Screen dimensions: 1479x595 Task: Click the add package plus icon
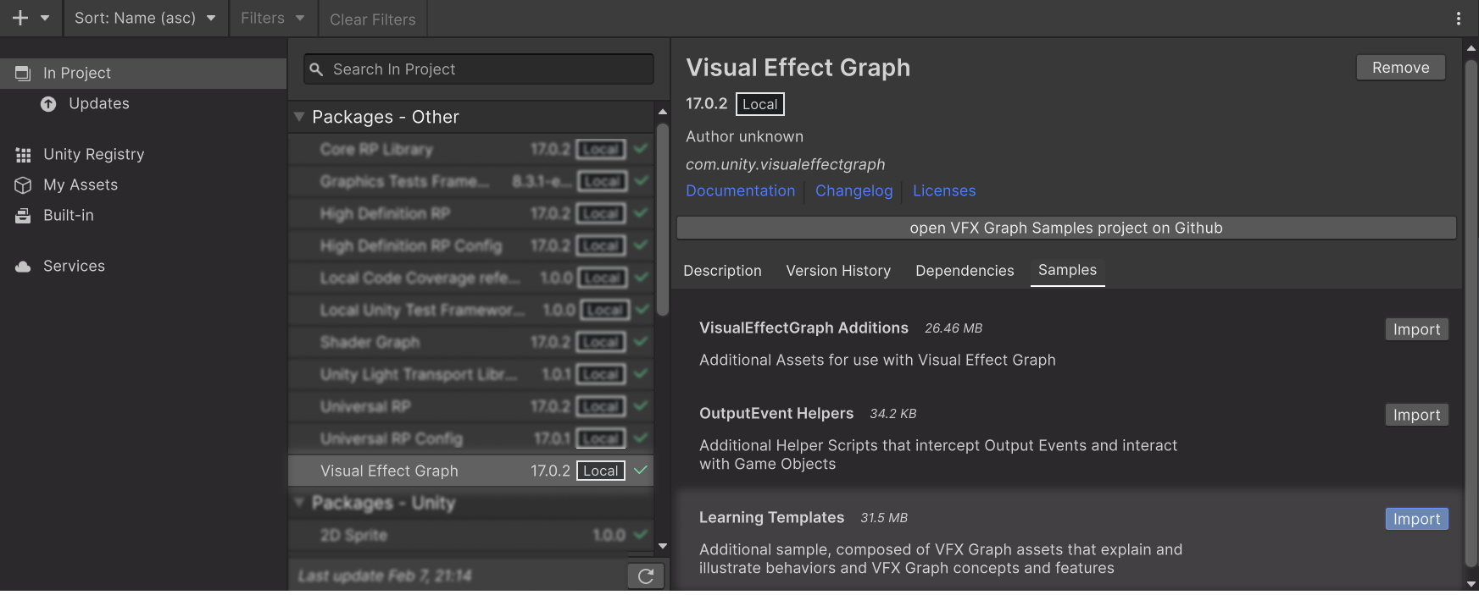pyautogui.click(x=20, y=18)
